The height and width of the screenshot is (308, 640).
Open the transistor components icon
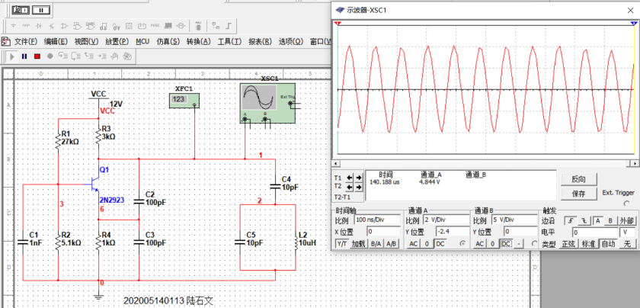pyautogui.click(x=52, y=26)
